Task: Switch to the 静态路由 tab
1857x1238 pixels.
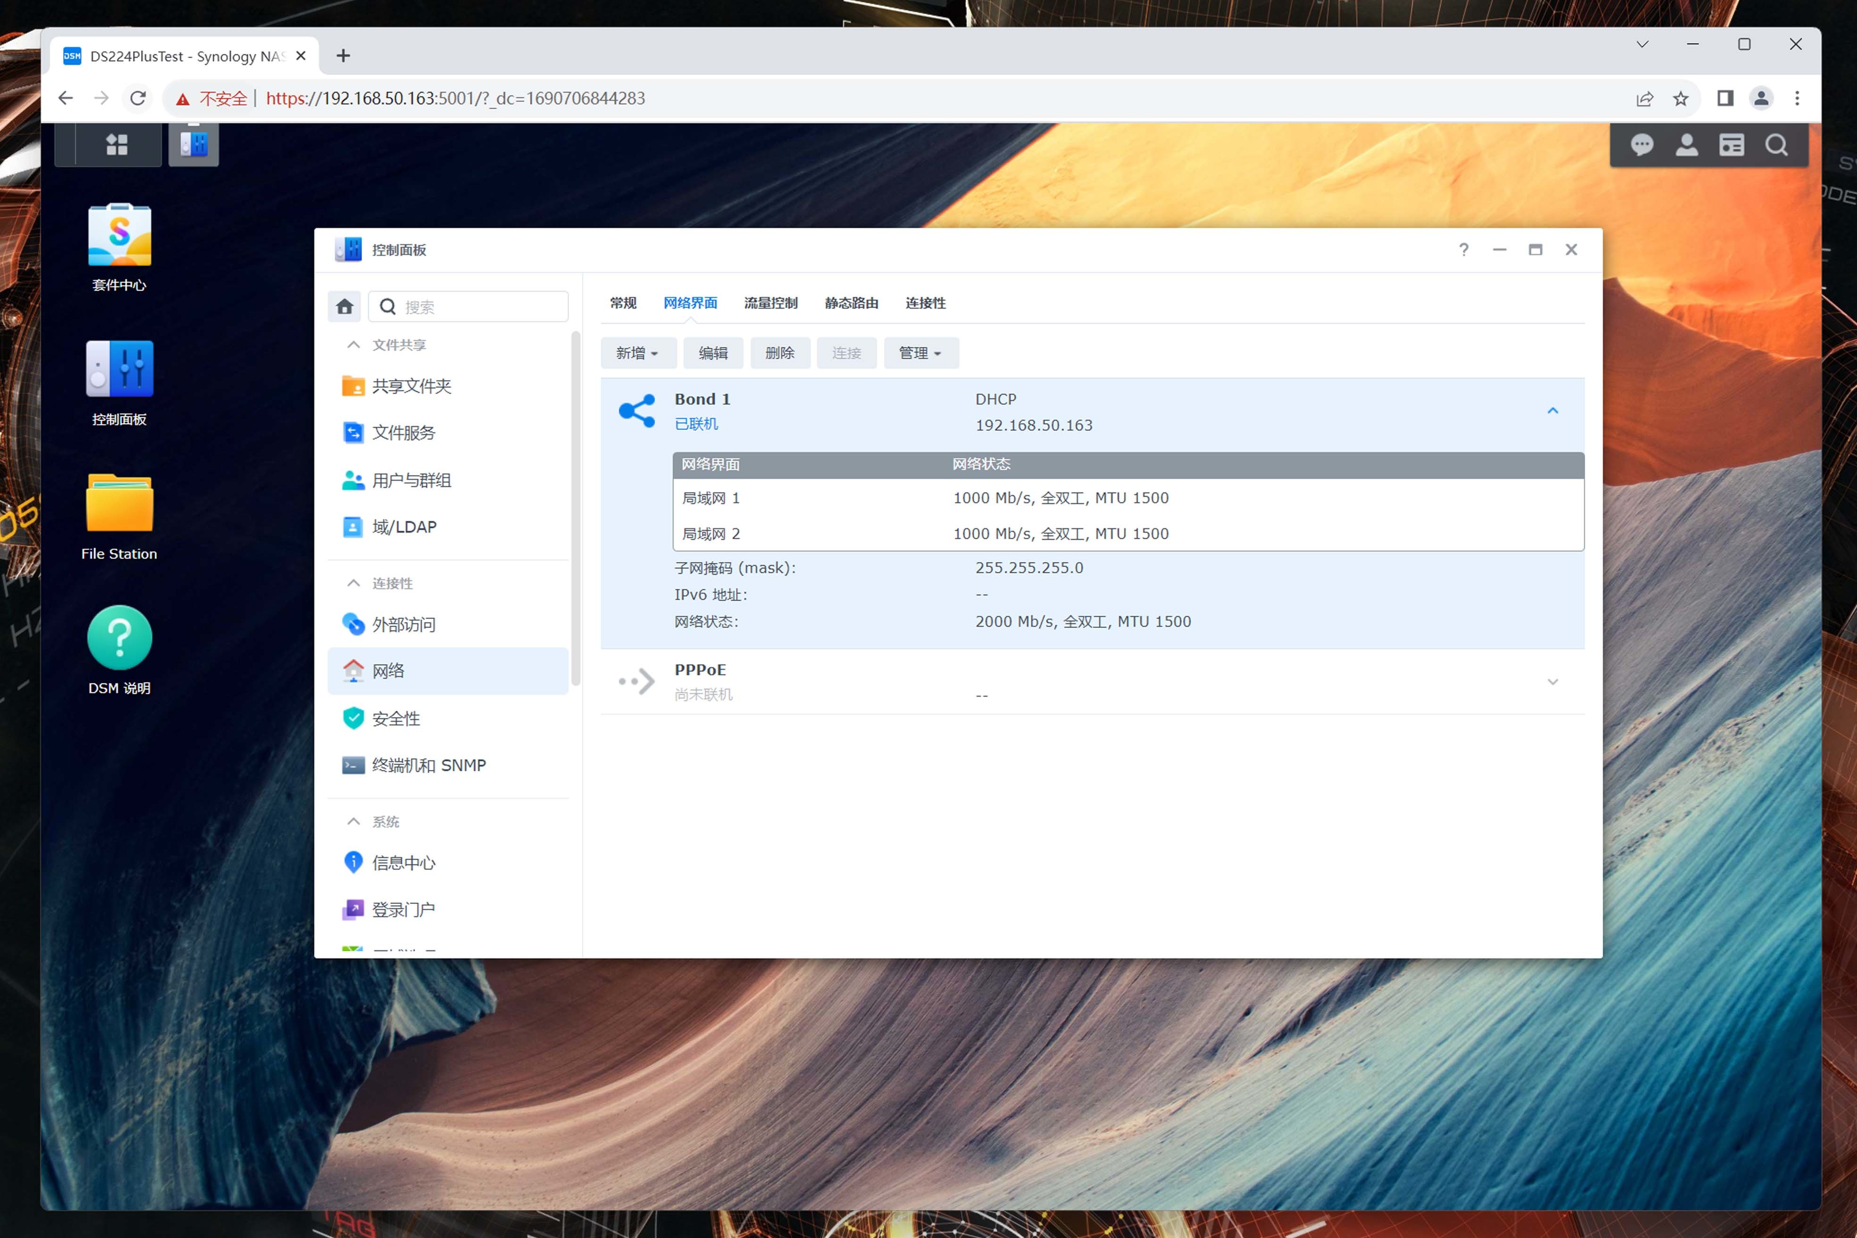Action: pyautogui.click(x=851, y=303)
